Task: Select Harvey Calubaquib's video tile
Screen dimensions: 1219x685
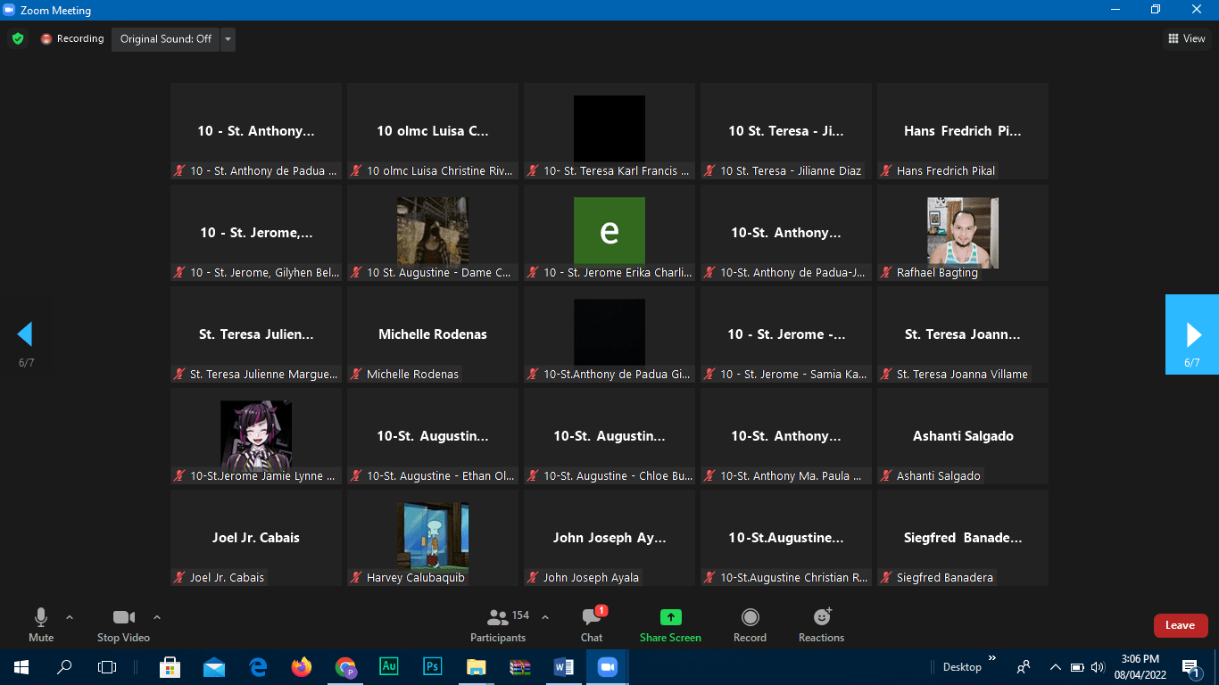Action: [432, 538]
